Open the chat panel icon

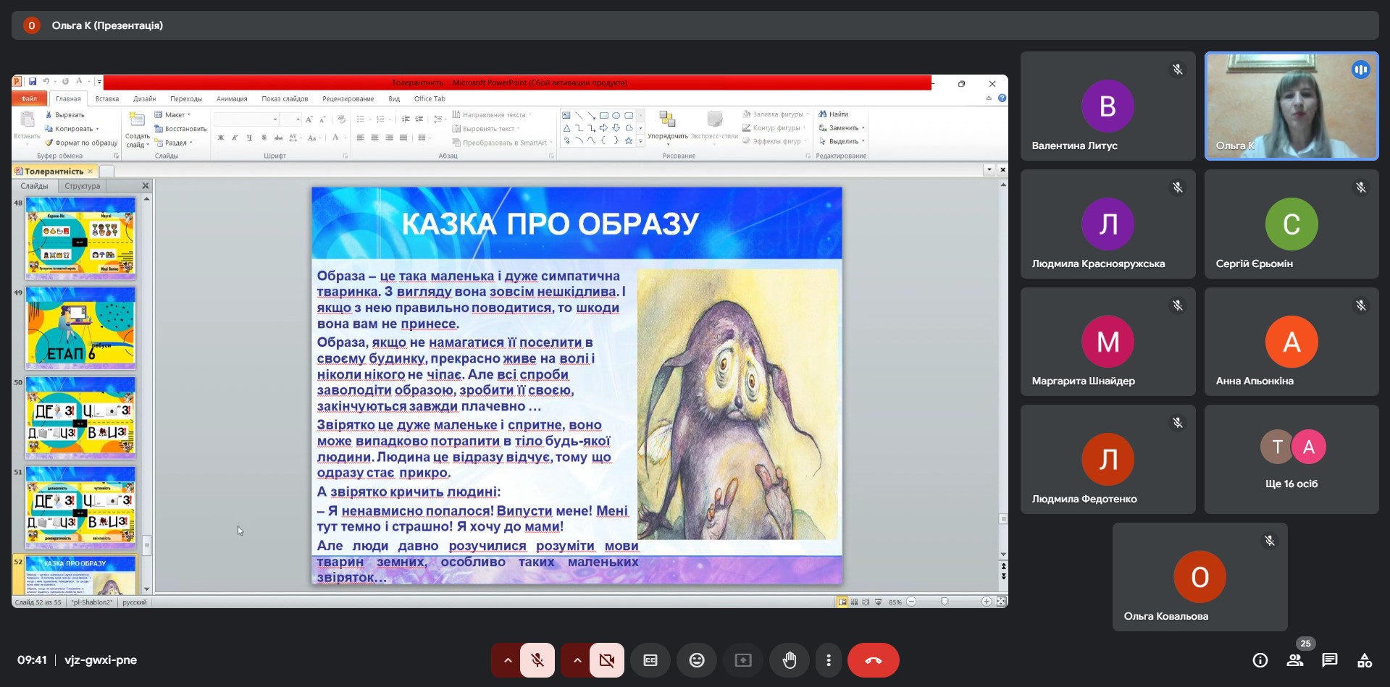[x=1329, y=660]
